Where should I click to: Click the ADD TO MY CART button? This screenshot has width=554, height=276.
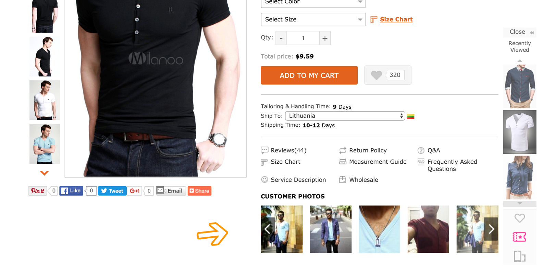click(x=309, y=75)
